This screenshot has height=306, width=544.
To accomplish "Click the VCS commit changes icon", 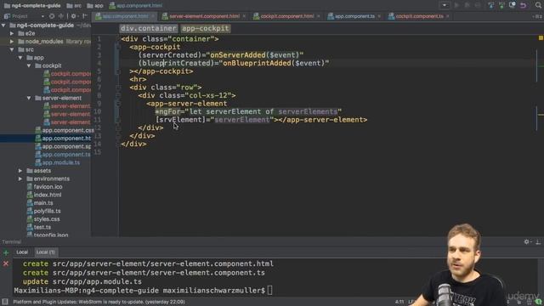I will [501, 5].
